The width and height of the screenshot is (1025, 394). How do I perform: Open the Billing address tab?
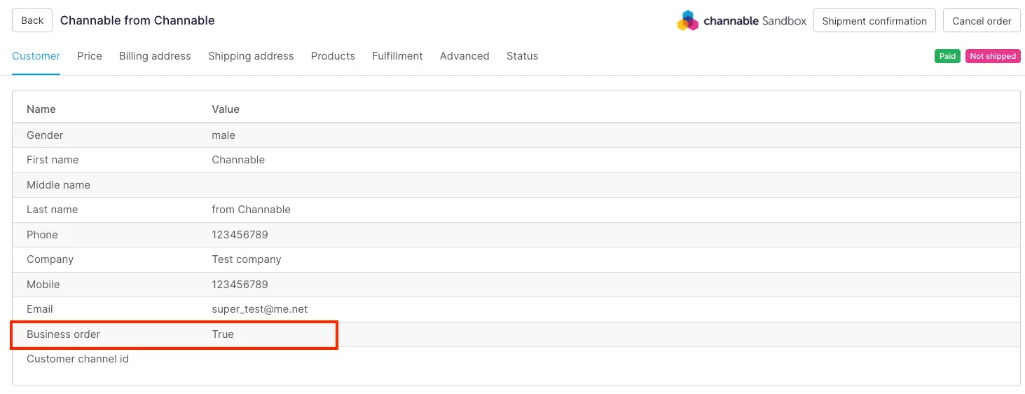[x=155, y=56]
